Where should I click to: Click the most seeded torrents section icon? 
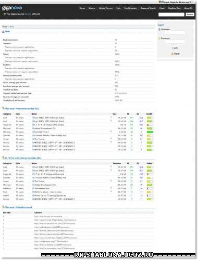pos(3,109)
